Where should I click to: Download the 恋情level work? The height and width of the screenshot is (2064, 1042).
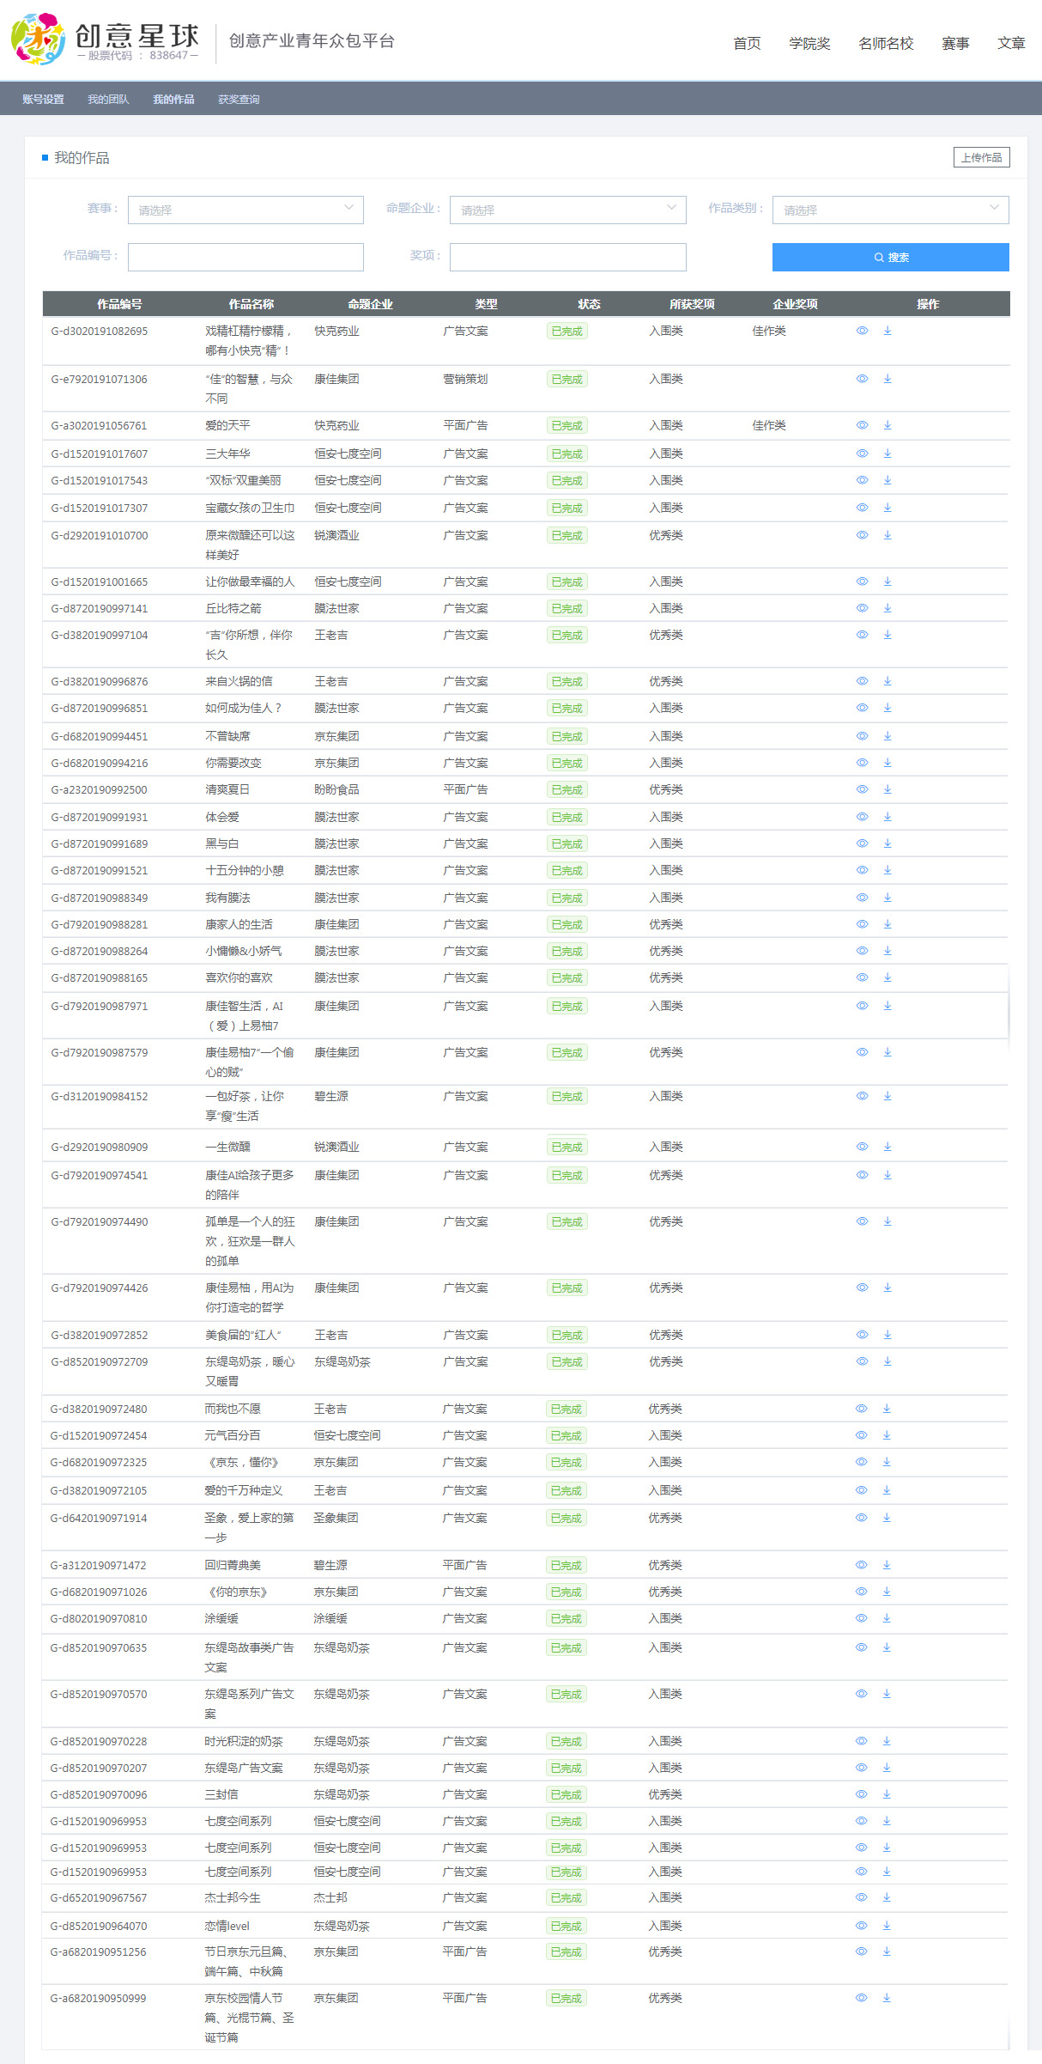[887, 1926]
